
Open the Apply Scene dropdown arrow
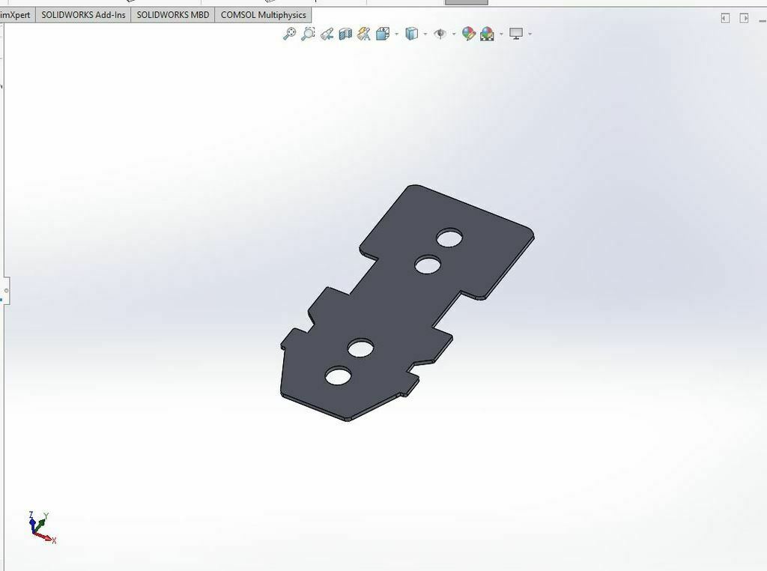click(500, 34)
